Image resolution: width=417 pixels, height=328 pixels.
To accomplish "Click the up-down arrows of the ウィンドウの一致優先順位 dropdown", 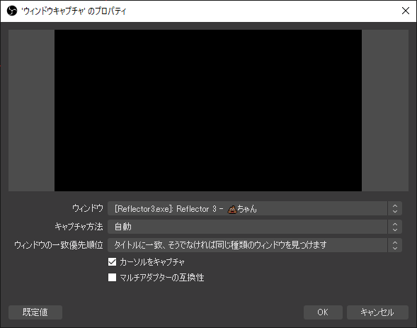I will click(395, 245).
